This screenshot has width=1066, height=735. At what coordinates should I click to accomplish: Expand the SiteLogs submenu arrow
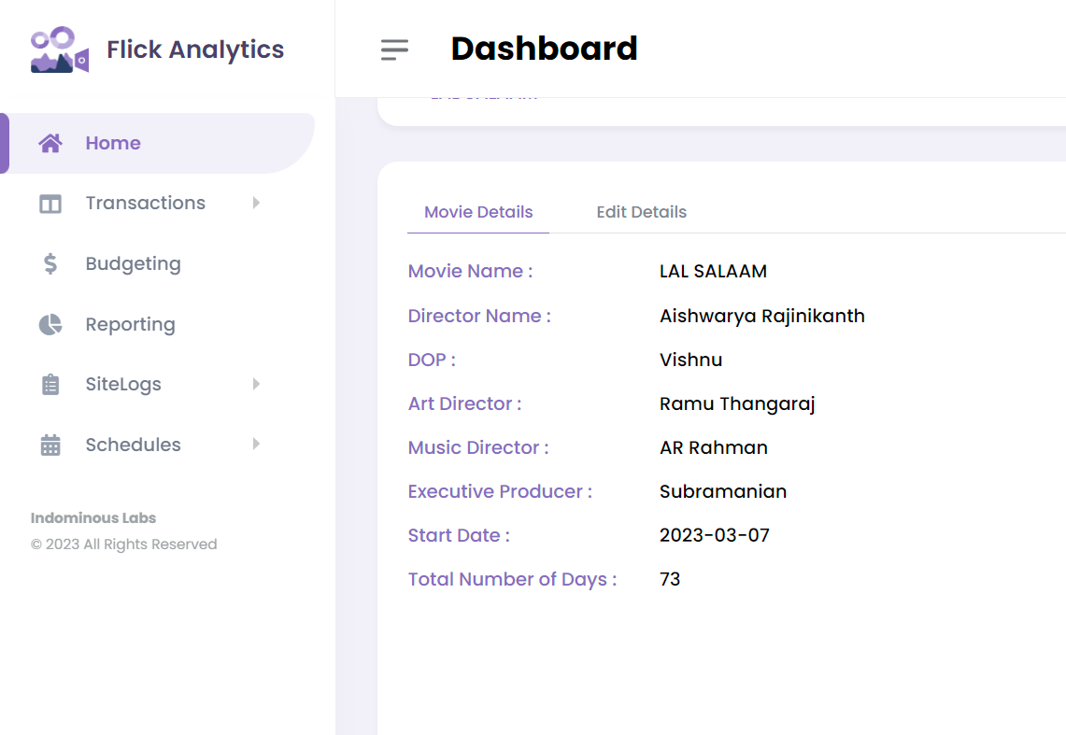coord(256,384)
